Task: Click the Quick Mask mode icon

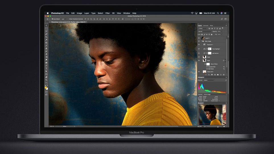Action: [46, 92]
